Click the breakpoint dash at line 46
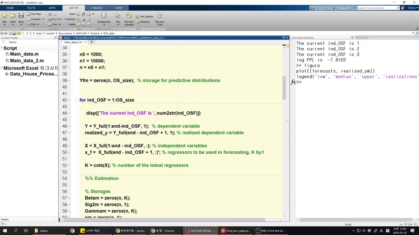Image resolution: width=419 pixels, height=235 pixels. (x=69, y=126)
